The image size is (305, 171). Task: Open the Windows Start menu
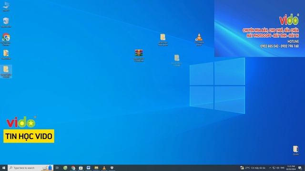click(x=4, y=168)
